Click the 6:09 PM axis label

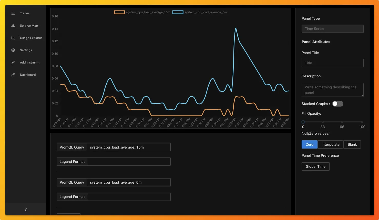tap(57, 123)
